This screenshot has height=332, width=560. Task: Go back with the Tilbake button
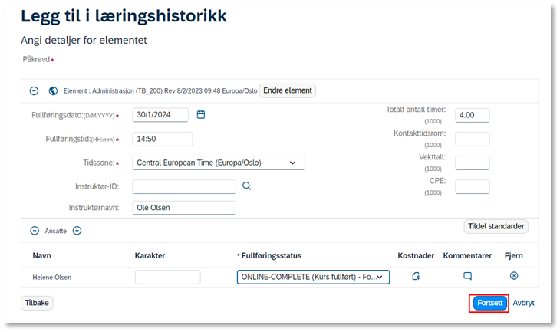[x=37, y=303]
